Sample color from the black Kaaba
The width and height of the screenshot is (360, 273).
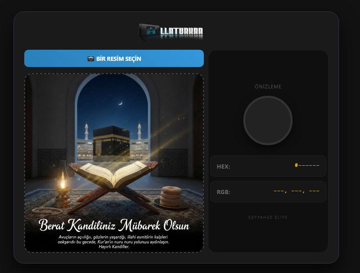click(111, 142)
